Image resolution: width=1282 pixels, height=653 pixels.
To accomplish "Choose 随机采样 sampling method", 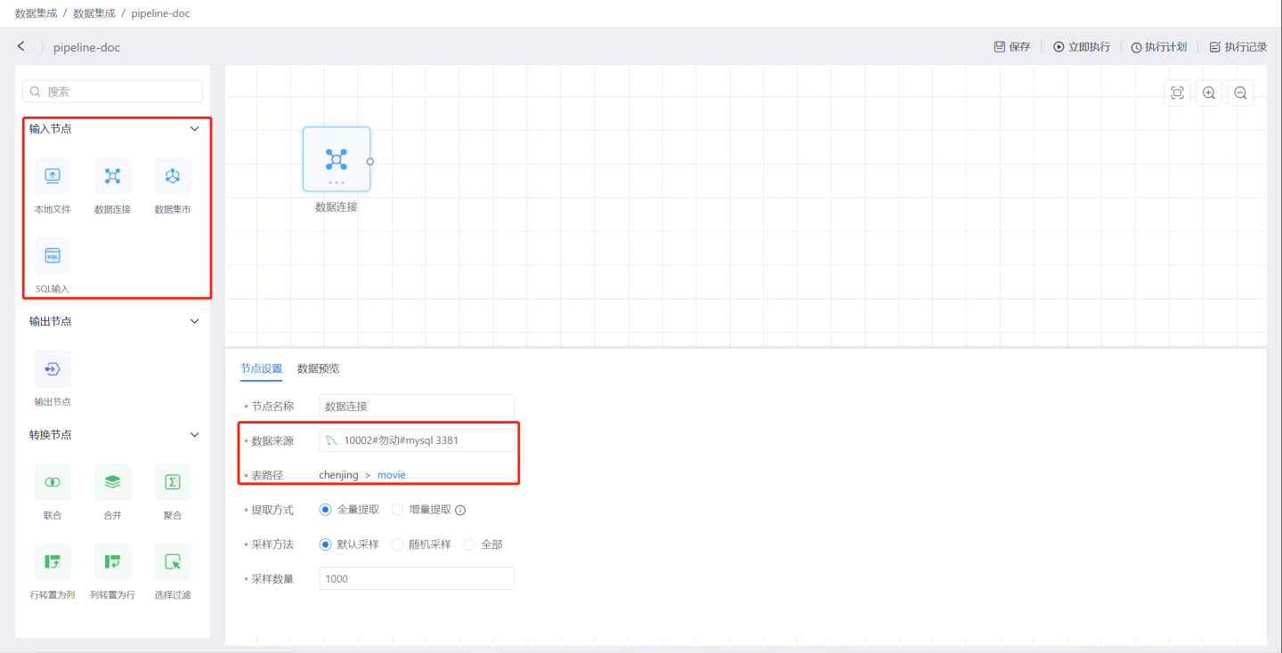I will 398,544.
